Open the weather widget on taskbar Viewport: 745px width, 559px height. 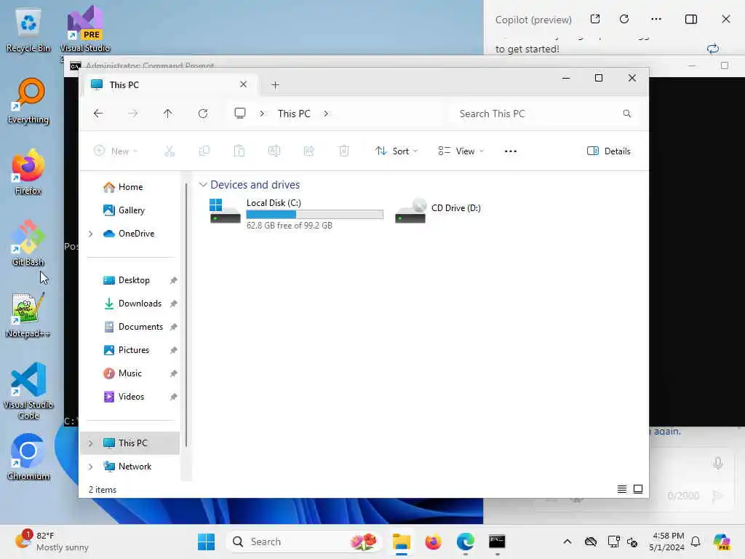[x=52, y=542]
